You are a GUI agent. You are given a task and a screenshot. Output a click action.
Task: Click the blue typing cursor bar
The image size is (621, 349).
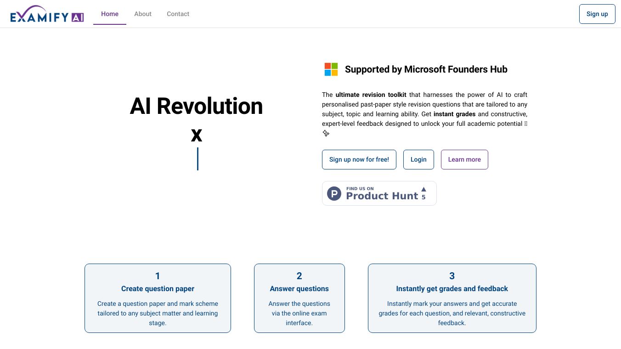[x=198, y=159]
